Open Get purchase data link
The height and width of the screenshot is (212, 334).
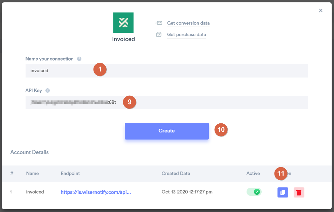pyautogui.click(x=186, y=35)
